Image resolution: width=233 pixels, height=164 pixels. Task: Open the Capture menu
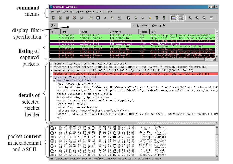pyautogui.click(x=79, y=12)
